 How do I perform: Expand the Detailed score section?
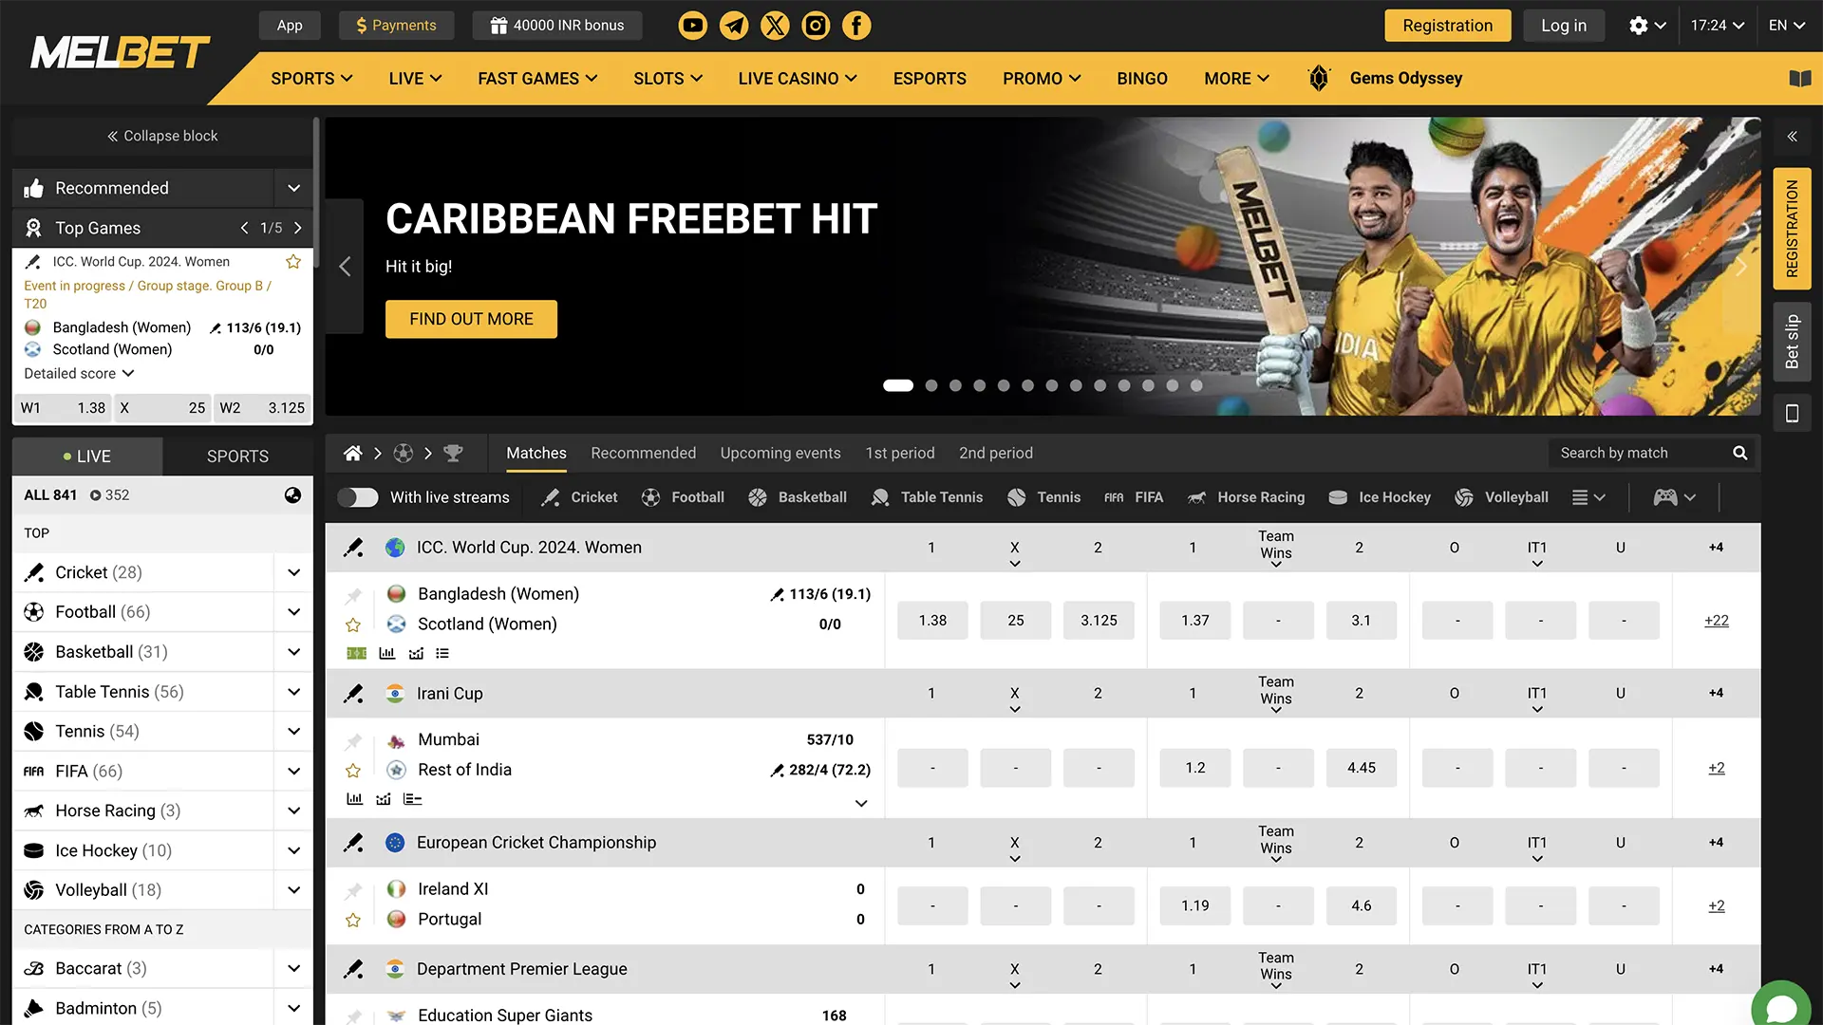coord(79,373)
